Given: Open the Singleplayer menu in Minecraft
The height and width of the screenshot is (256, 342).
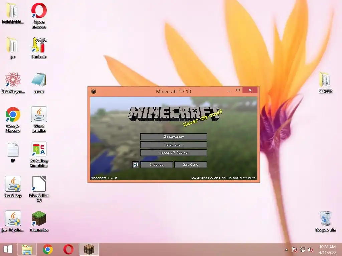Looking at the screenshot, I should tap(173, 136).
